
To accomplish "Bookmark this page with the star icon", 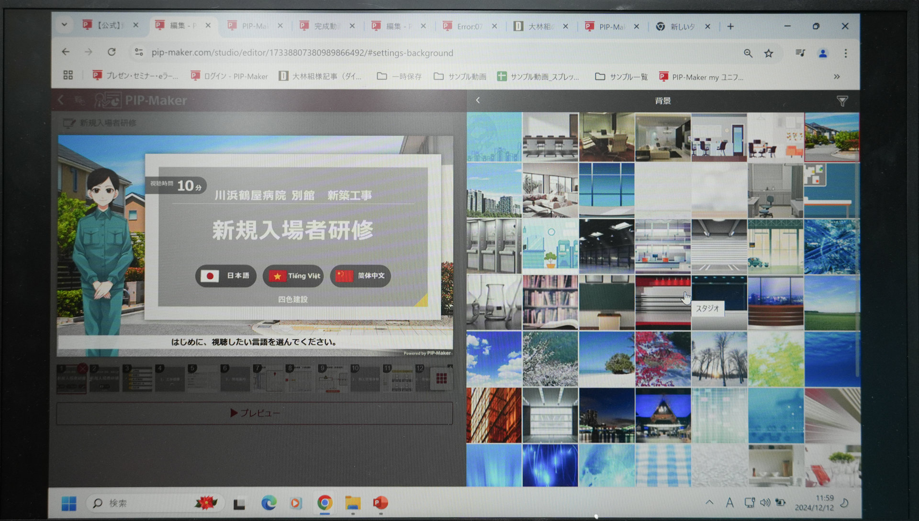I will pos(769,54).
